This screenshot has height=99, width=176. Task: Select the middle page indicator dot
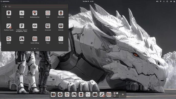coord(35,48)
